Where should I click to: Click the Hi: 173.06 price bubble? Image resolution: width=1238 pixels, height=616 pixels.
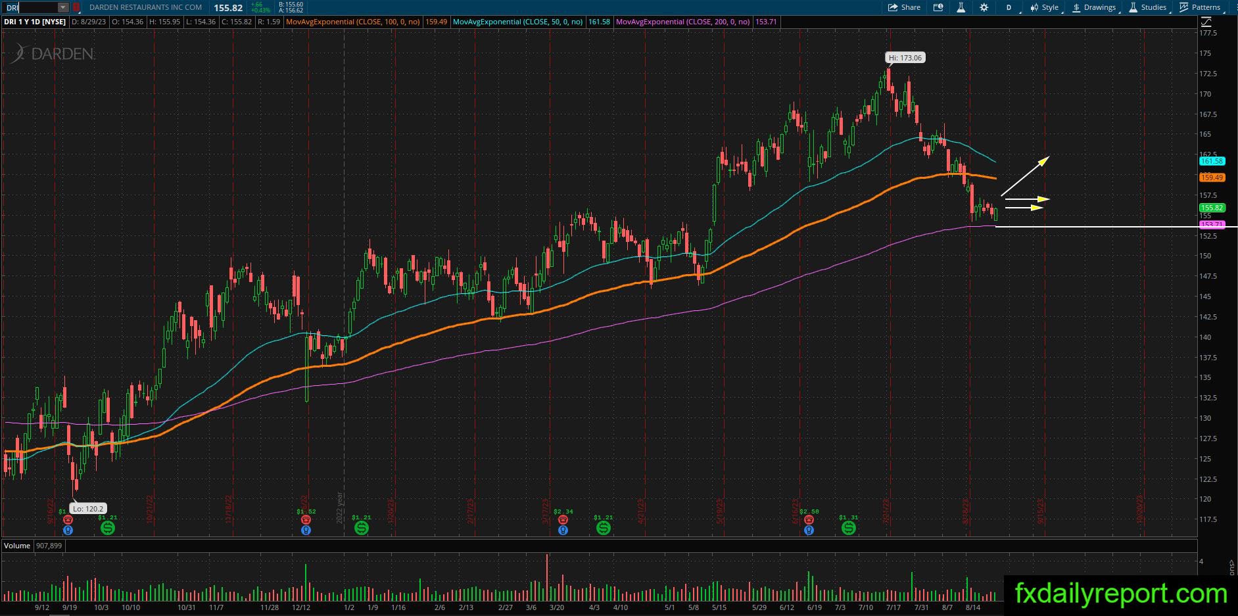pos(905,58)
